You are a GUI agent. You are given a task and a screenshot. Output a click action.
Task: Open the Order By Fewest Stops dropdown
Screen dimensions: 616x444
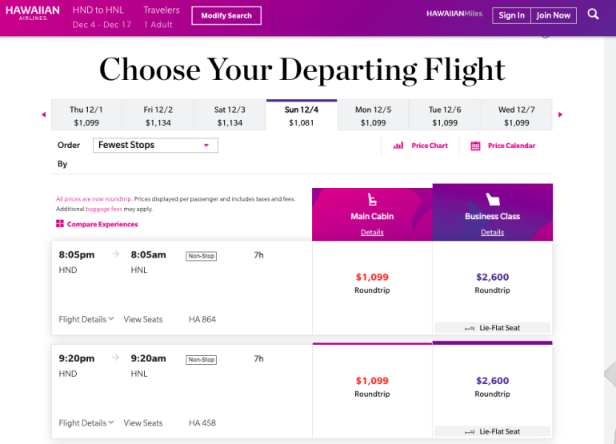click(x=155, y=145)
